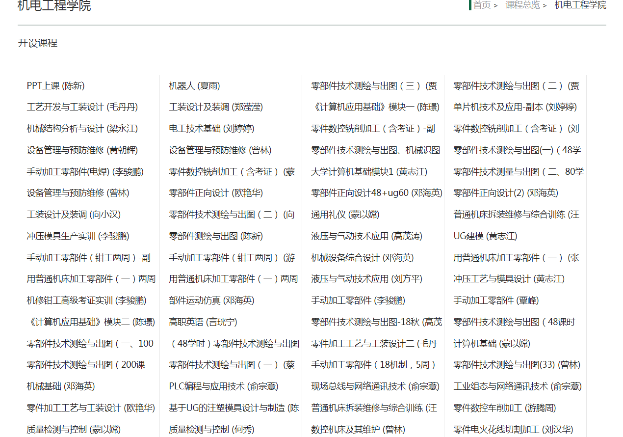Select 单片机技术及应用-副本 (刘婷婷)

[515, 107]
